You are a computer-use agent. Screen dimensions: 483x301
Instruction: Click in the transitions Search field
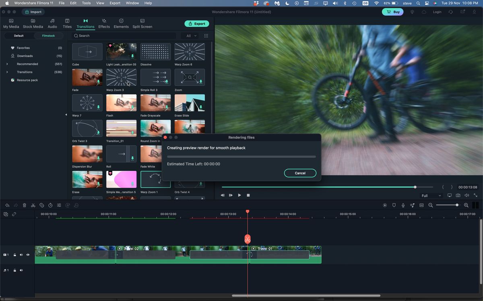pyautogui.click(x=124, y=36)
